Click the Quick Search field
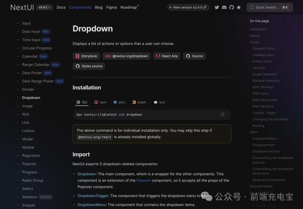The height and width of the screenshot is (209, 303). click(x=269, y=7)
